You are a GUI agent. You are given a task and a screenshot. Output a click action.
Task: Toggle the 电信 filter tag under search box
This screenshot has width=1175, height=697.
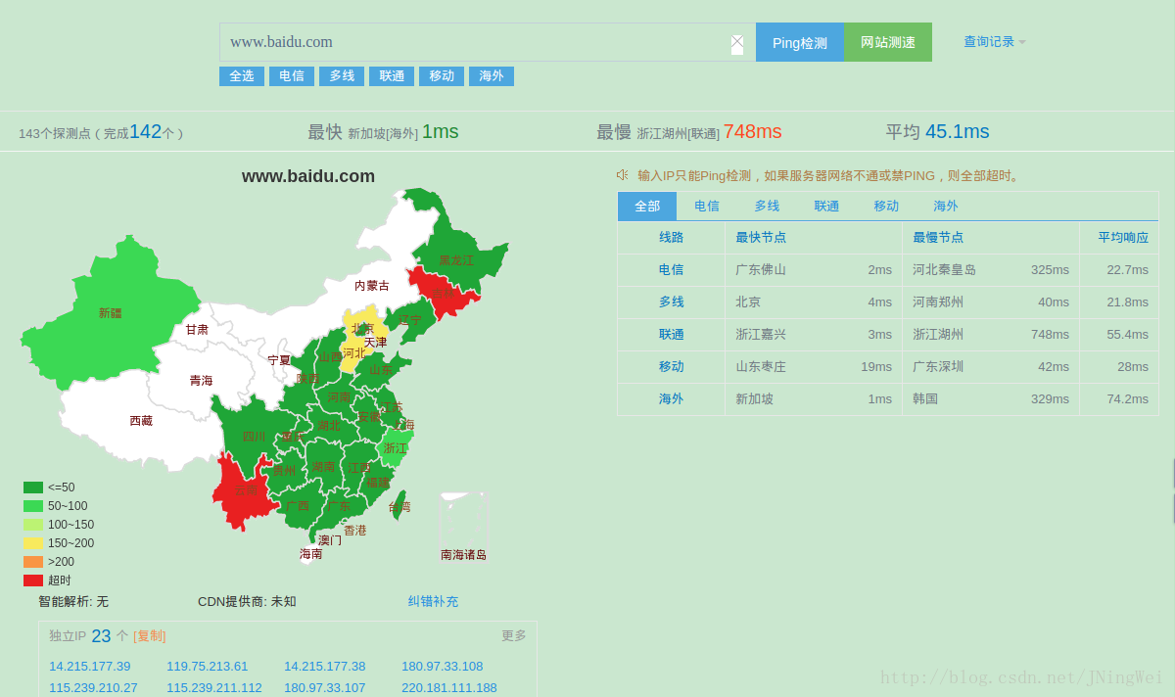point(292,75)
